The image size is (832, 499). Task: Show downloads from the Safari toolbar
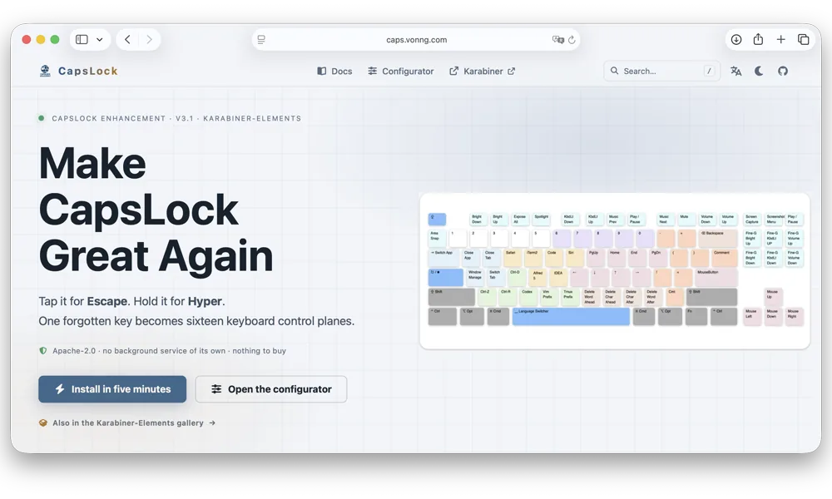(736, 39)
